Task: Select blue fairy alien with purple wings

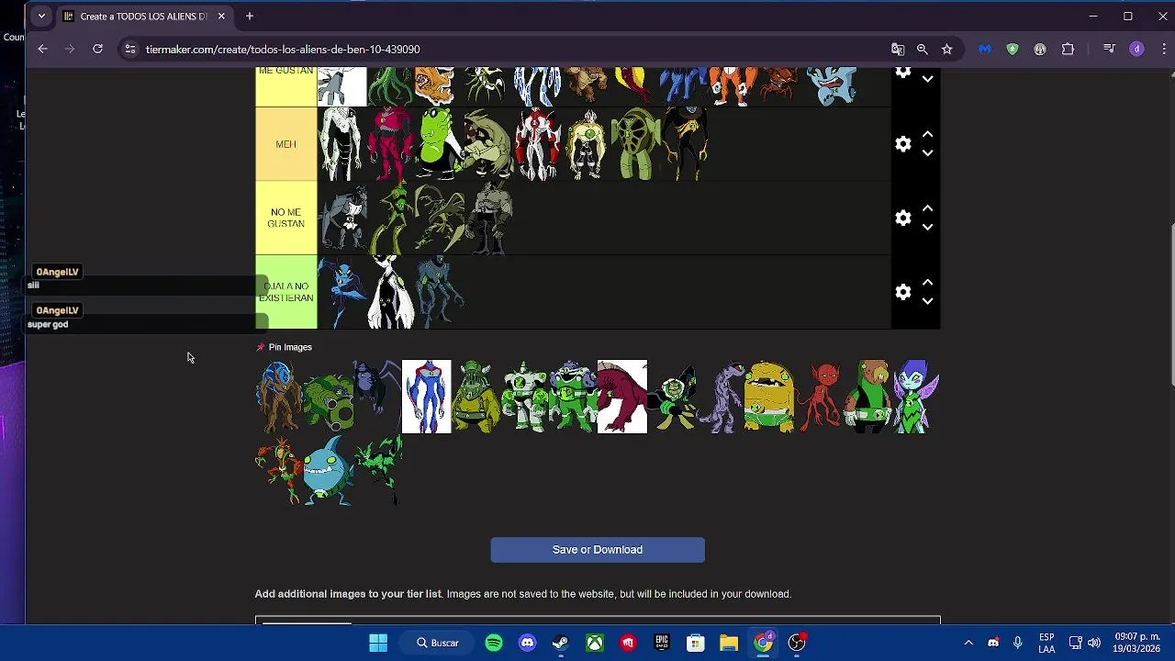Action: [915, 397]
